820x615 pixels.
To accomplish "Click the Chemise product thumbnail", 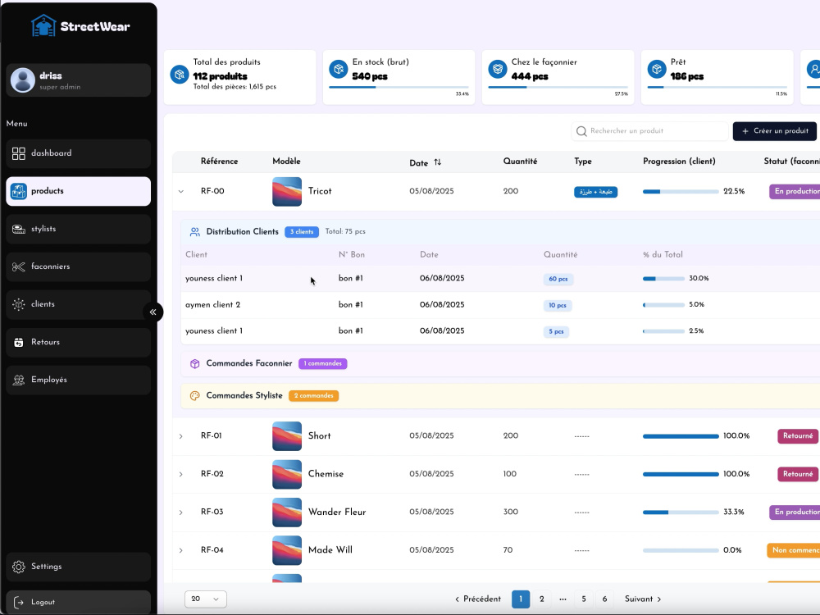I will click(x=287, y=474).
